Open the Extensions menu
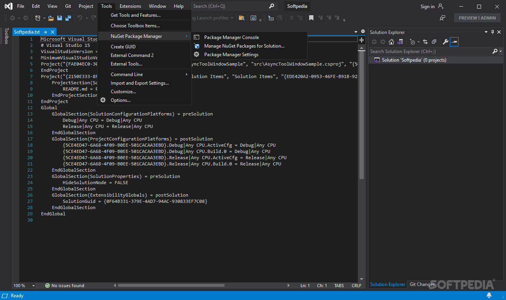 [130, 6]
